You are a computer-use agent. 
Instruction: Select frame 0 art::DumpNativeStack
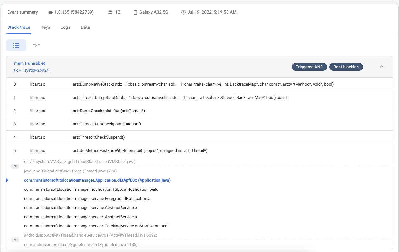coord(200,84)
